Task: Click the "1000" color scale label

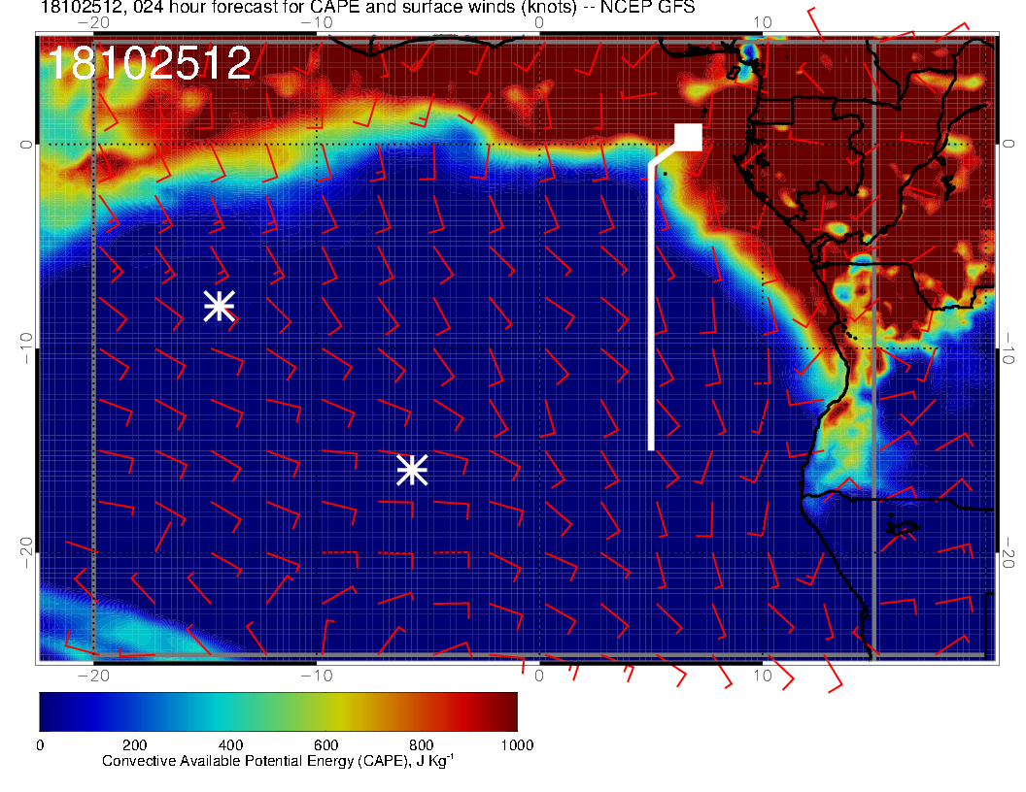Action: (517, 745)
